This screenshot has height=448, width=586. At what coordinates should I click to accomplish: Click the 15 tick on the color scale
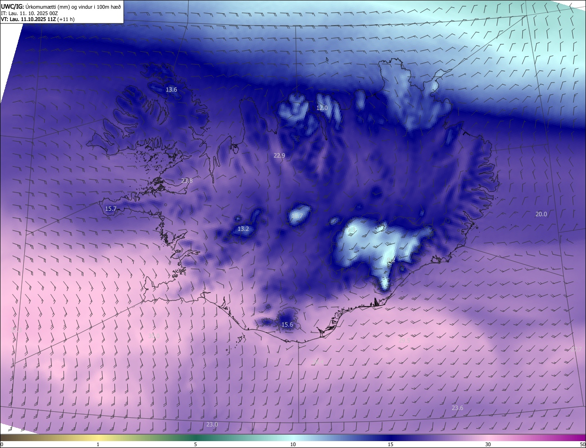pyautogui.click(x=391, y=444)
